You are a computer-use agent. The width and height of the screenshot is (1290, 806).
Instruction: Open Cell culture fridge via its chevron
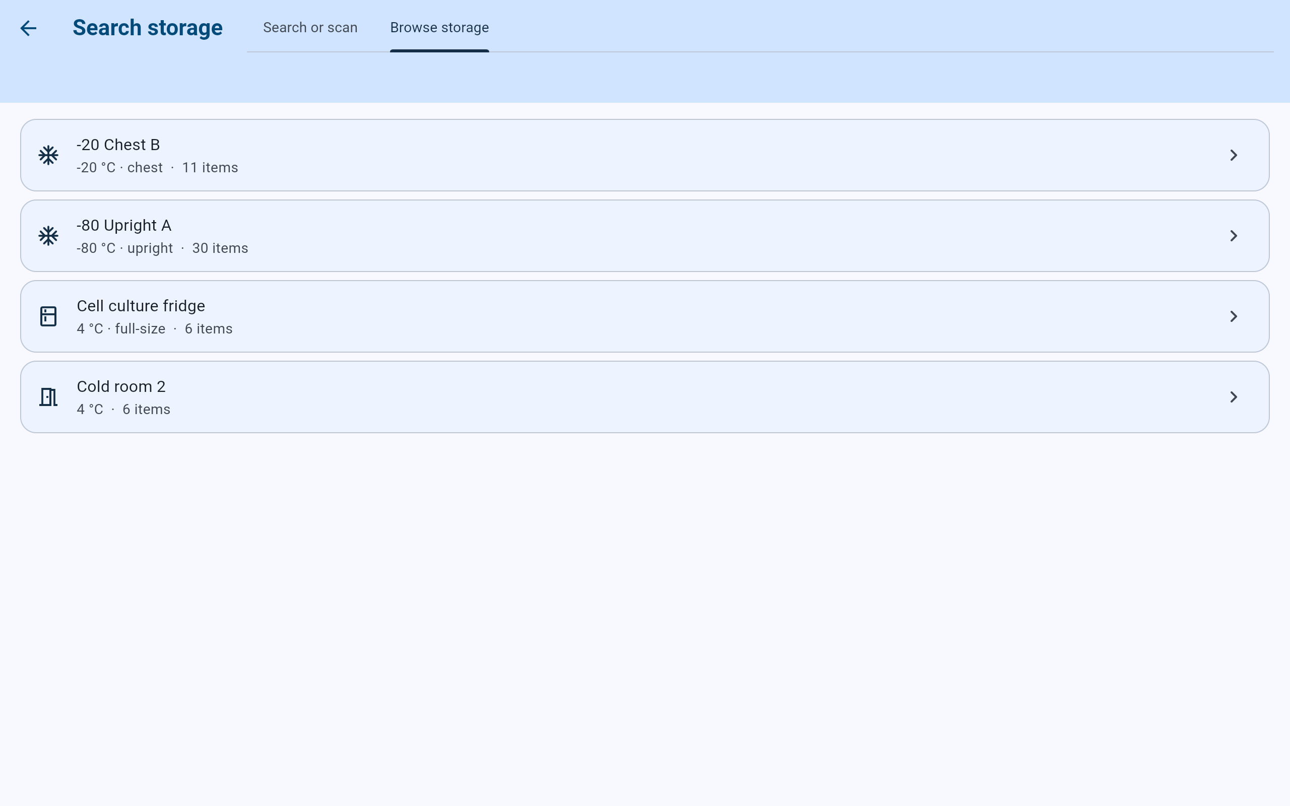pyautogui.click(x=1234, y=316)
